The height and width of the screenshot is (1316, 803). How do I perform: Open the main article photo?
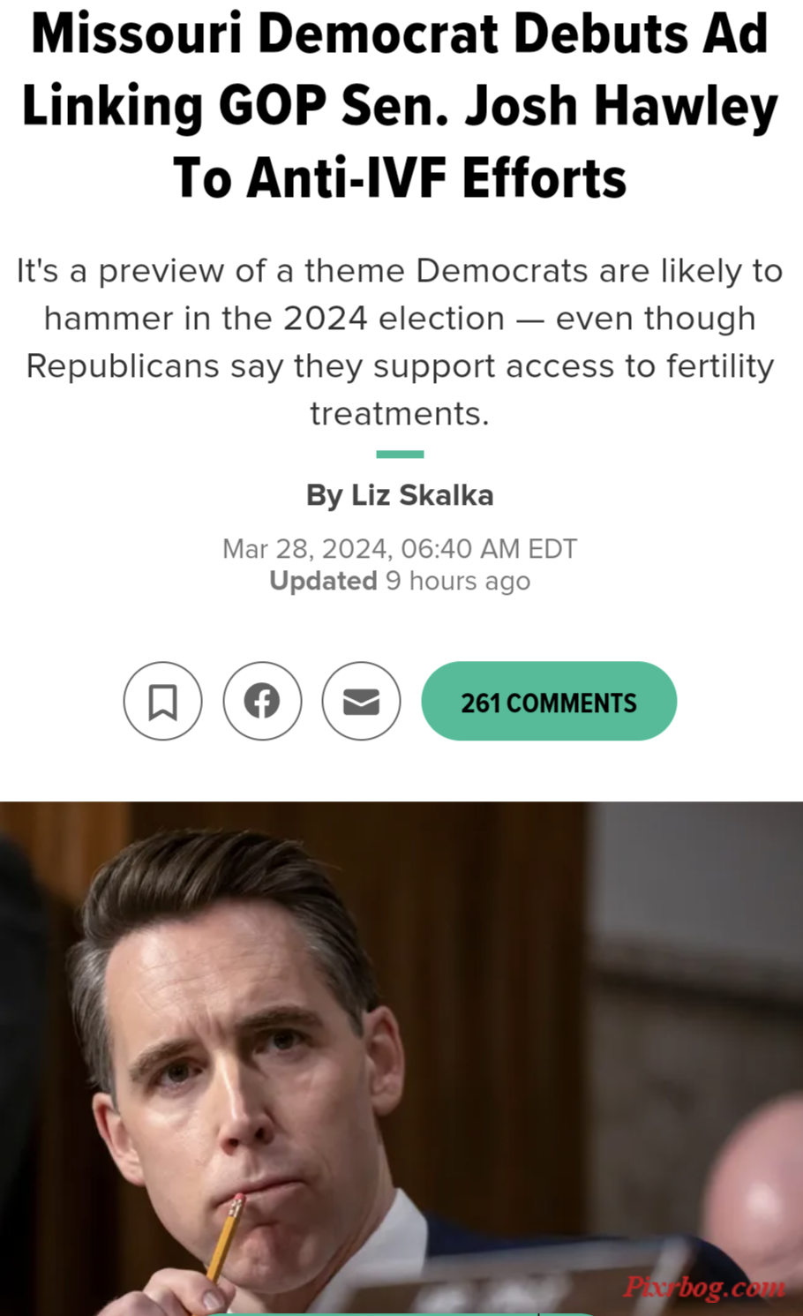(x=401, y=1058)
